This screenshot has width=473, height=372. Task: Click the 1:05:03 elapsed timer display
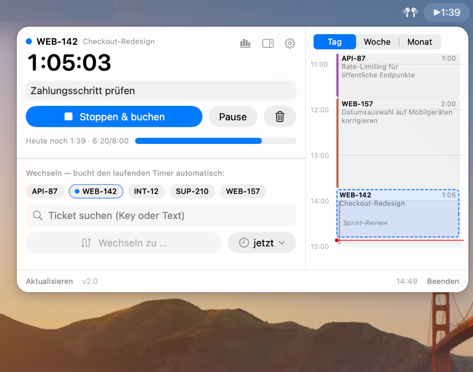pos(69,63)
